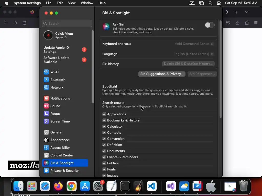Open Firefox hamburger menu in background window
The image size is (262, 196).
(256, 23)
